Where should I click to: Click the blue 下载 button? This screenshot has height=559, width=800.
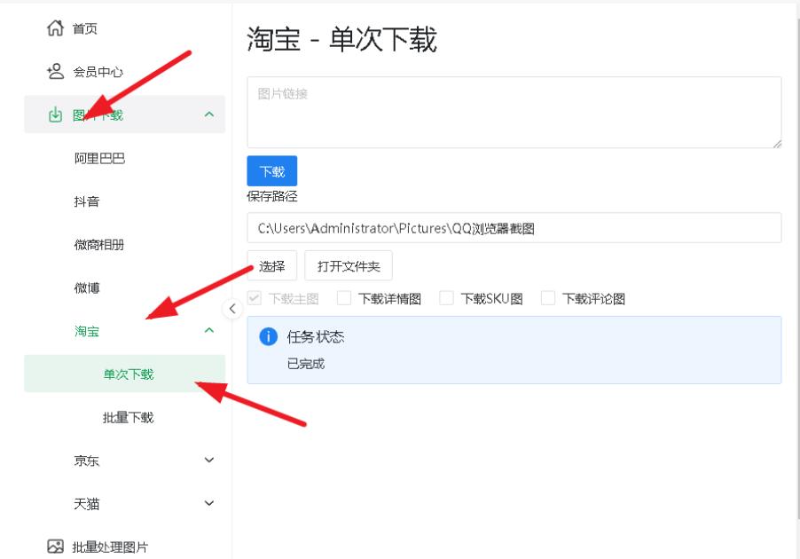272,171
